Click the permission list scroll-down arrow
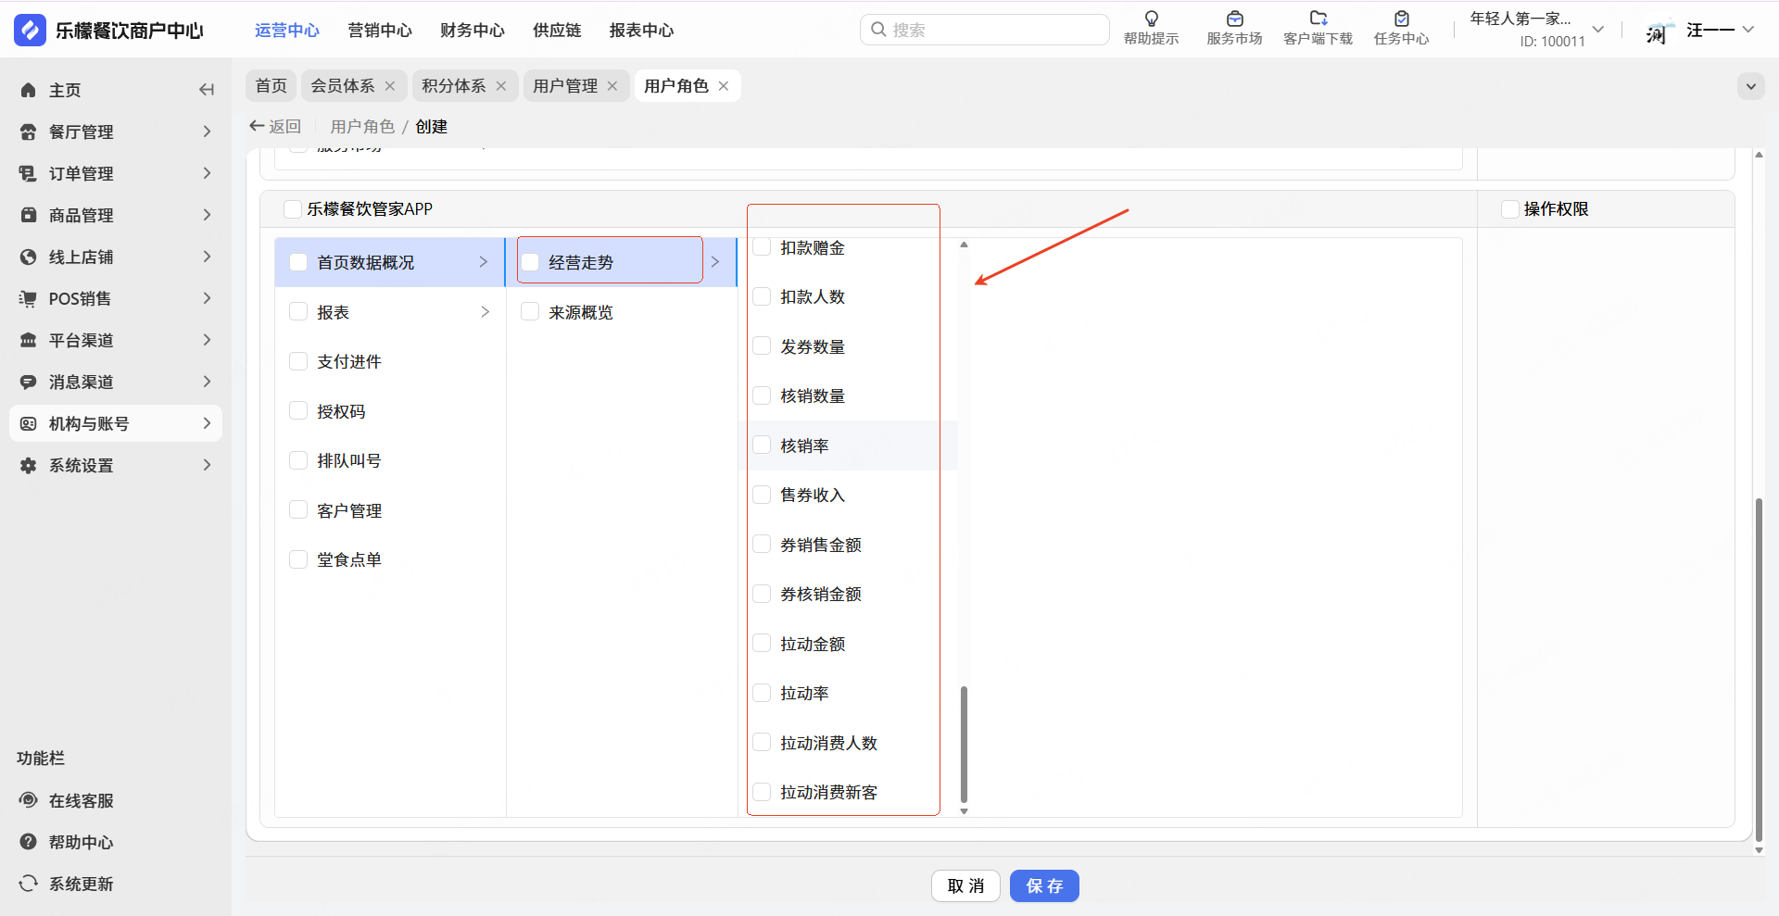 point(964,811)
